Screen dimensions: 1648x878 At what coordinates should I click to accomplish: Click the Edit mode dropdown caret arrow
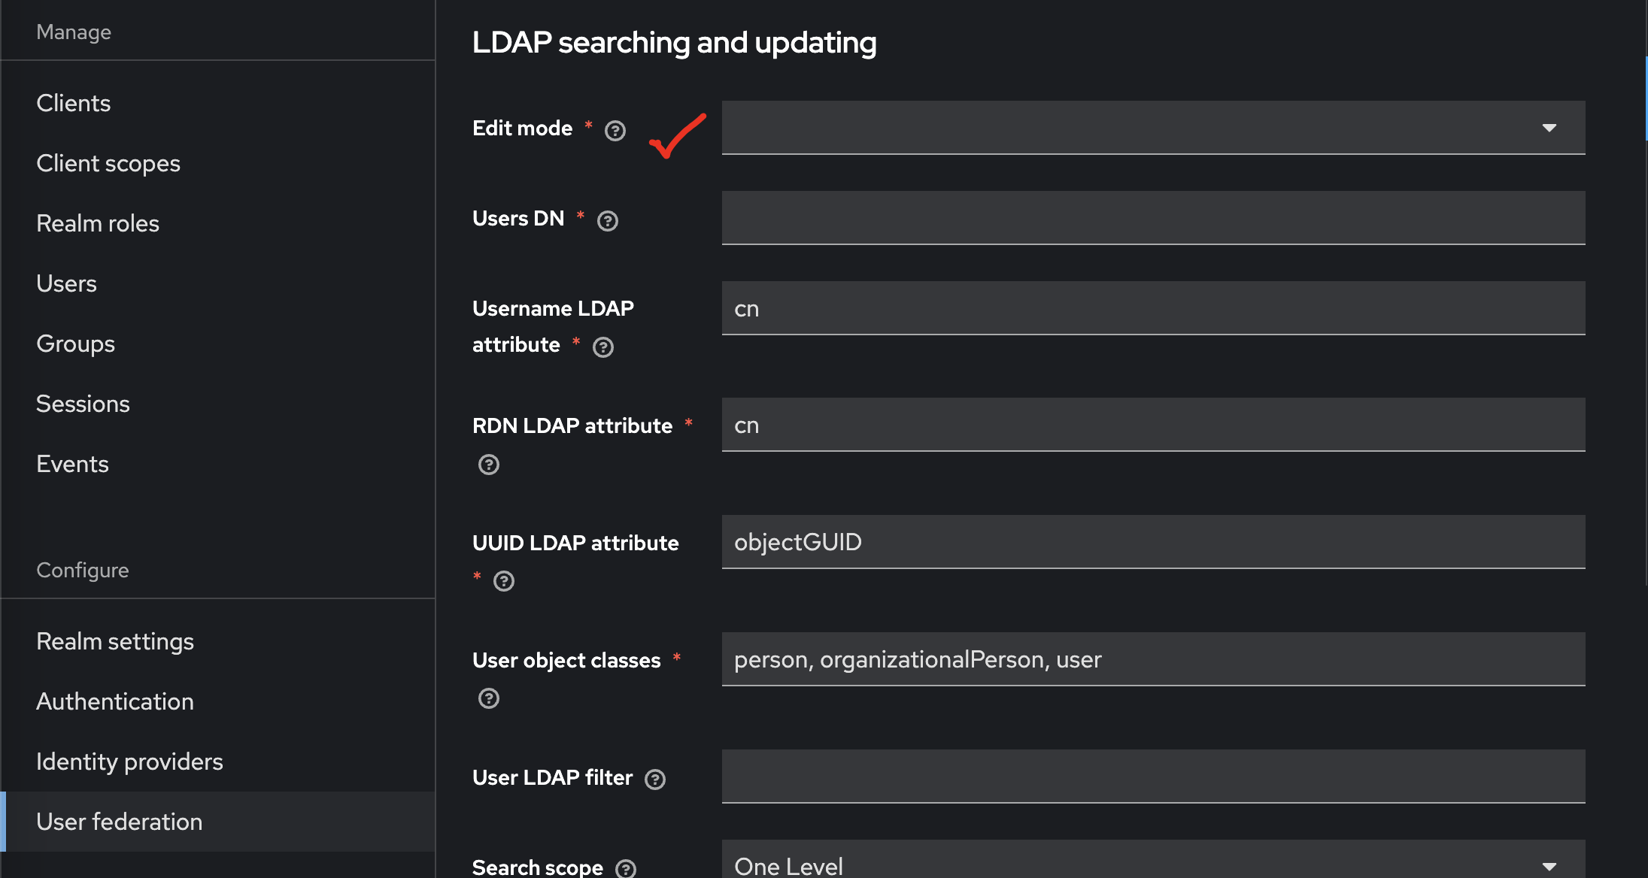tap(1549, 128)
